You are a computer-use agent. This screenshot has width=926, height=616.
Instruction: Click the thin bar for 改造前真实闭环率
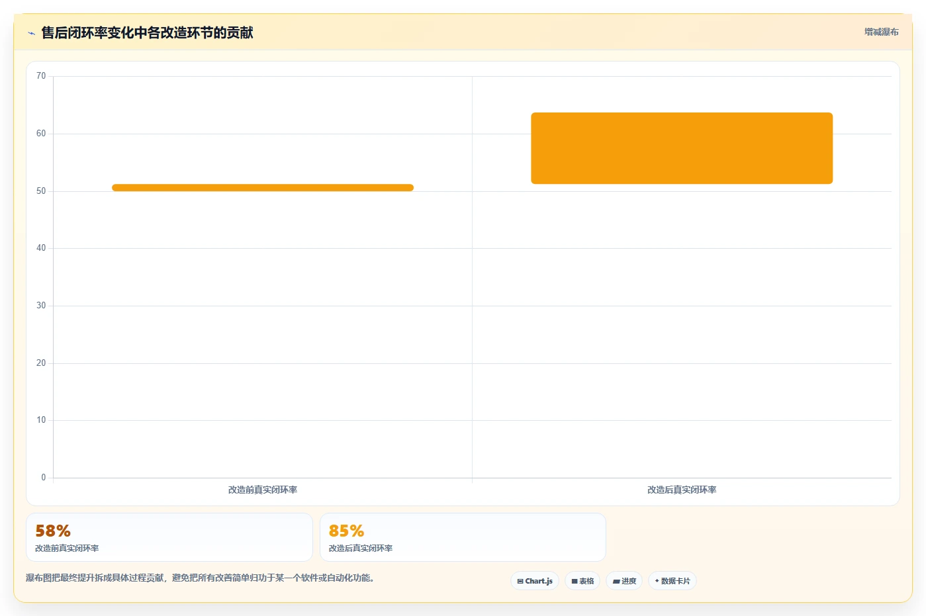(x=263, y=188)
